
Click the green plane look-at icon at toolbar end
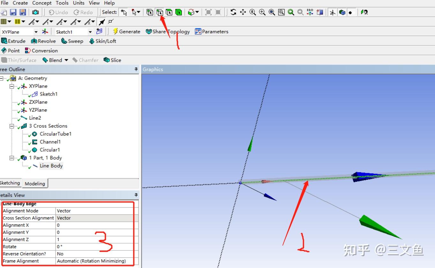tap(364, 12)
